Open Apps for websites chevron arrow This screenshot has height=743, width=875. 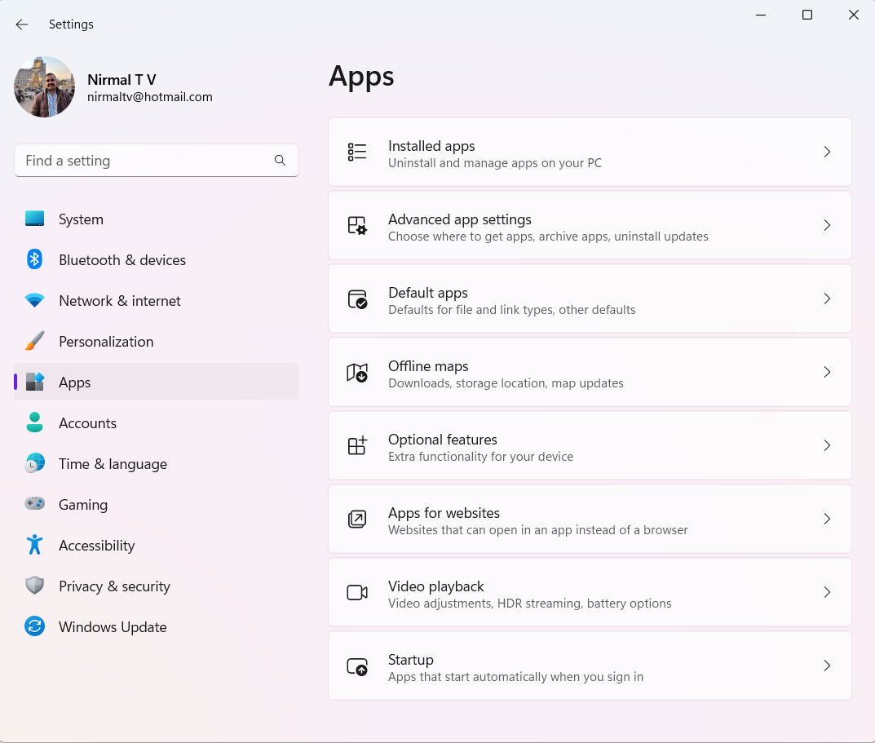point(827,520)
